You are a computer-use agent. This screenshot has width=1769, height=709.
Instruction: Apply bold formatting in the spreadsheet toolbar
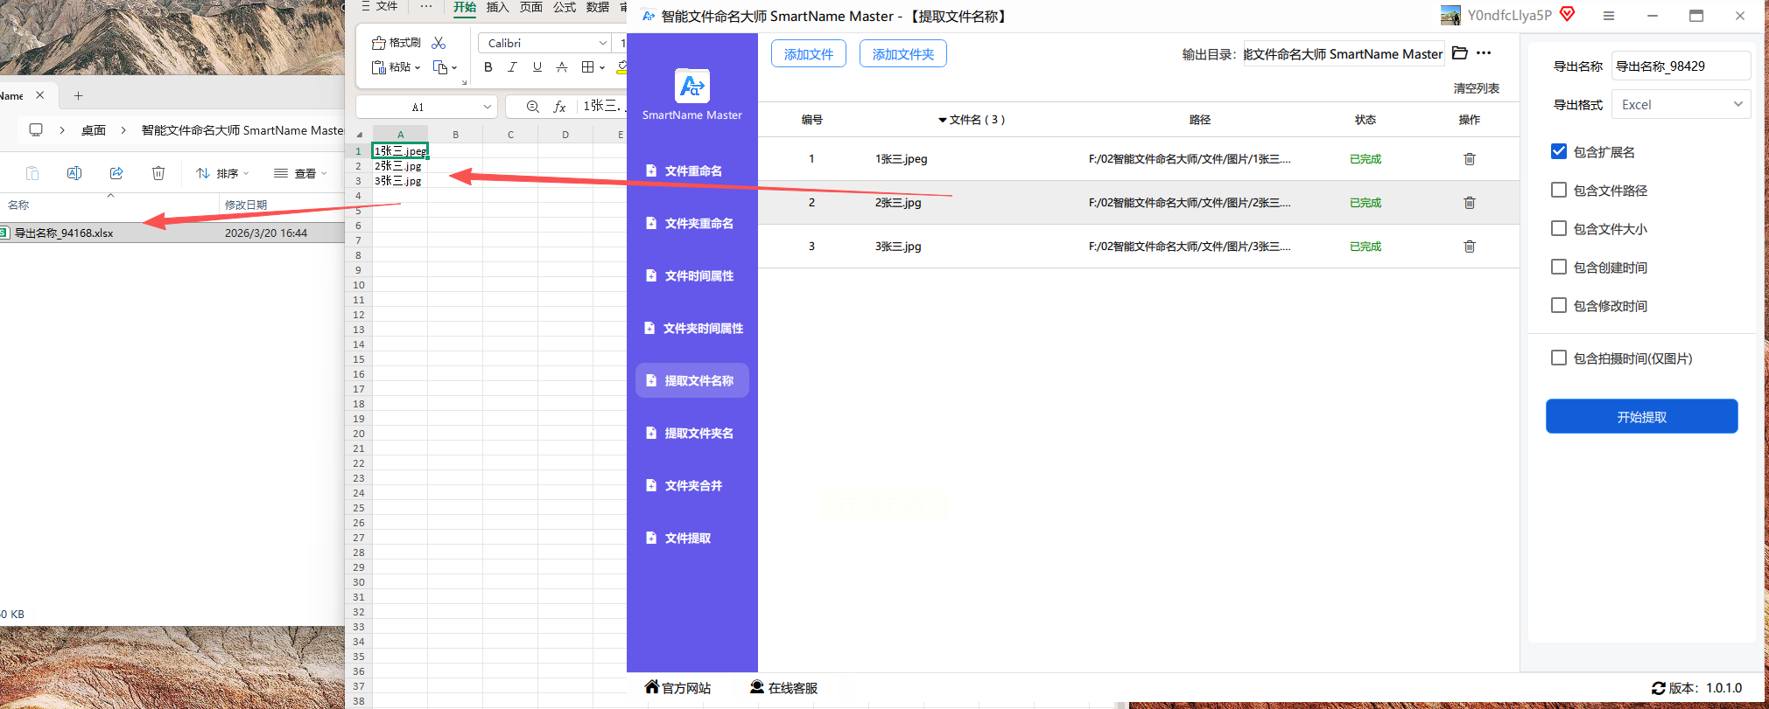488,67
